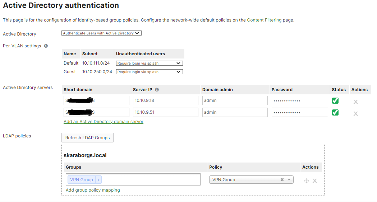Click Add an Active Directory domain server
The height and width of the screenshot is (202, 377).
(x=104, y=122)
